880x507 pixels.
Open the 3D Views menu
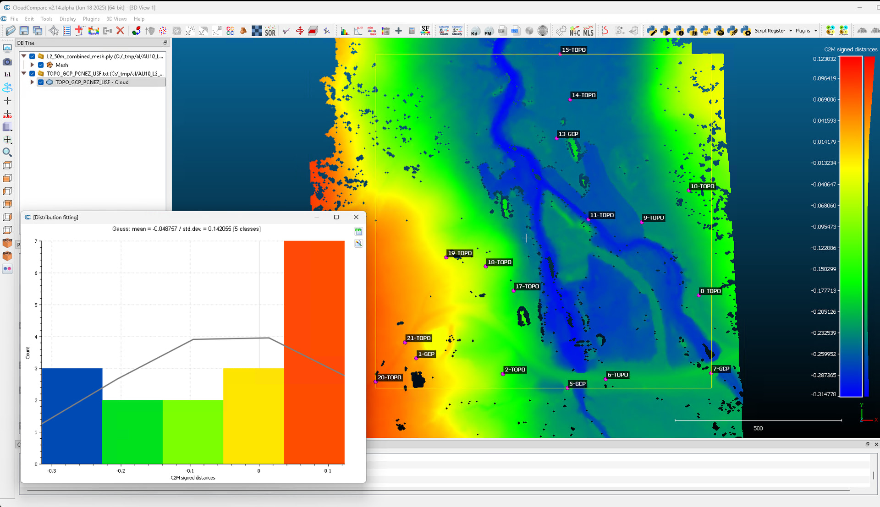(116, 19)
